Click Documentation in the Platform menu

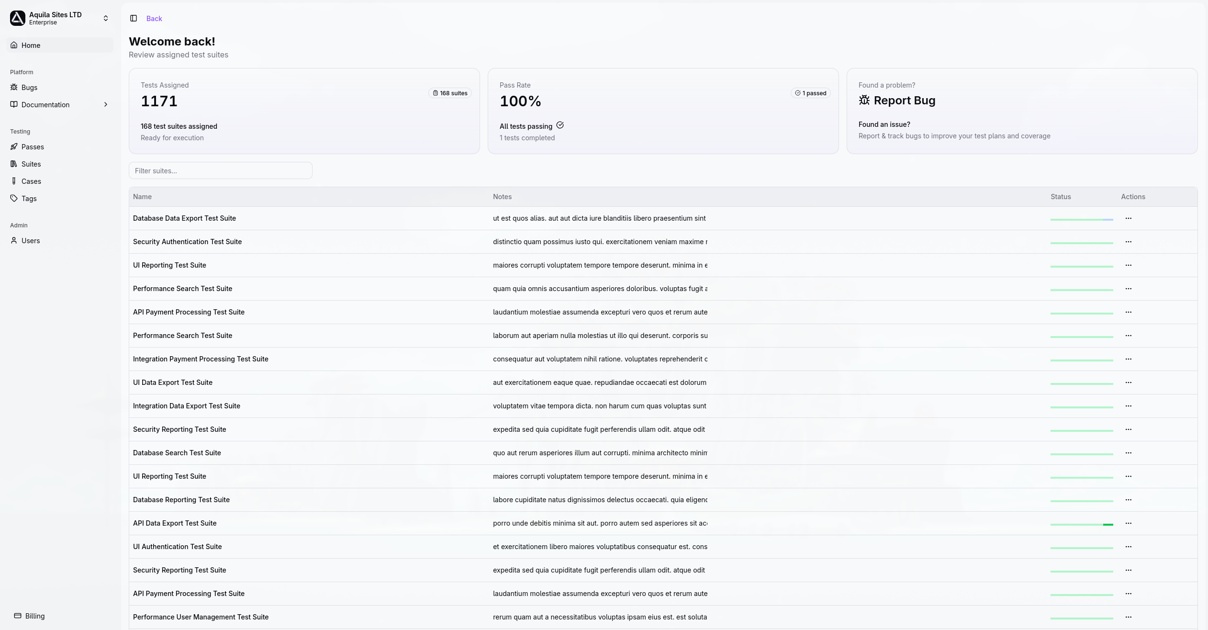coord(45,104)
